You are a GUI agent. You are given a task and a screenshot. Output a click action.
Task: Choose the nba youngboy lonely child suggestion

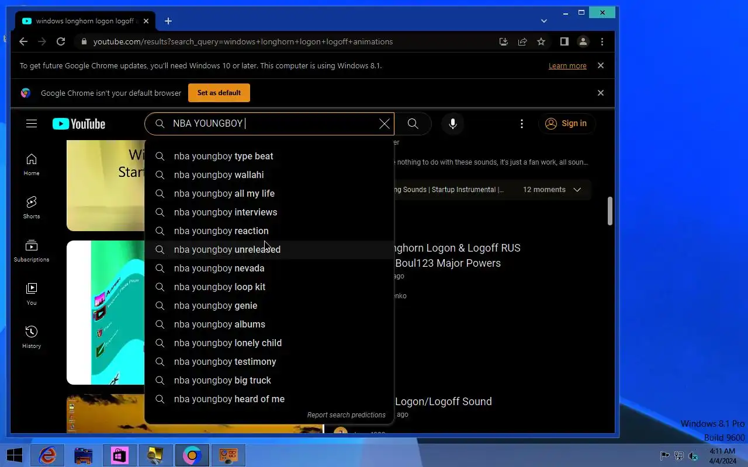coord(269,343)
